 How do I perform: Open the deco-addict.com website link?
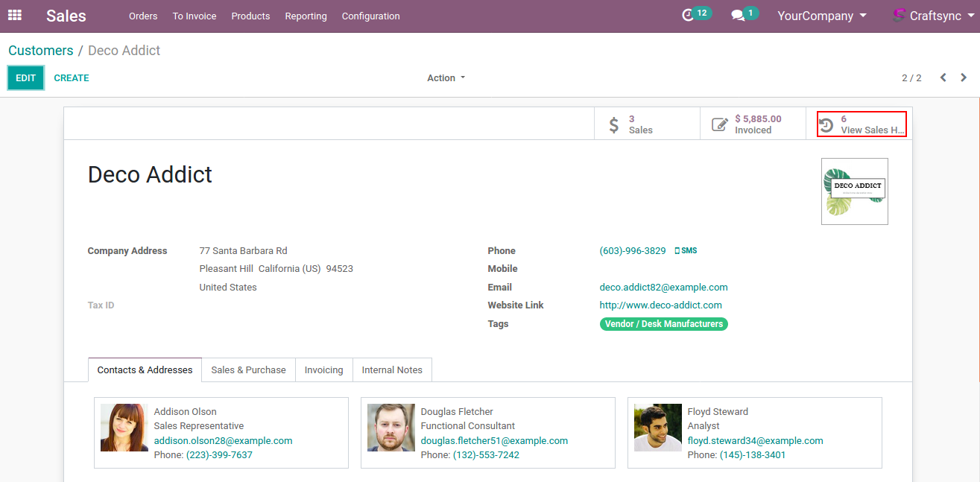660,305
